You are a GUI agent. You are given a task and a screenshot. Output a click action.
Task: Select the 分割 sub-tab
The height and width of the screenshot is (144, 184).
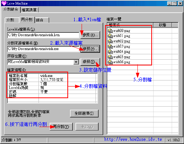coord(10,20)
